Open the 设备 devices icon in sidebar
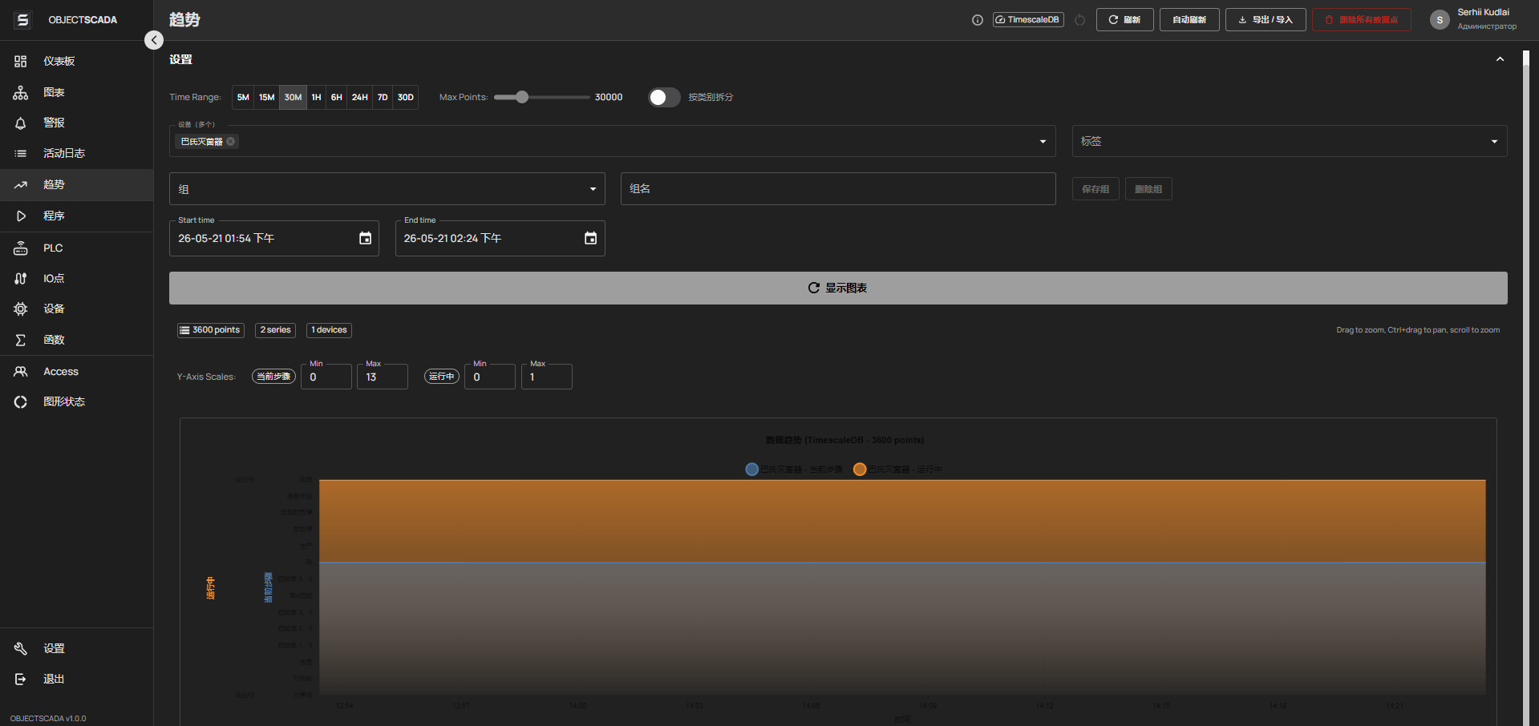This screenshot has width=1539, height=726. pos(21,309)
